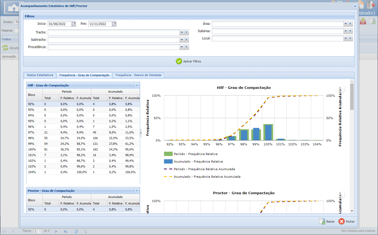Screen dimensions: 378x235
Task: Clear the Procedência filter selection
Action: click(186, 47)
